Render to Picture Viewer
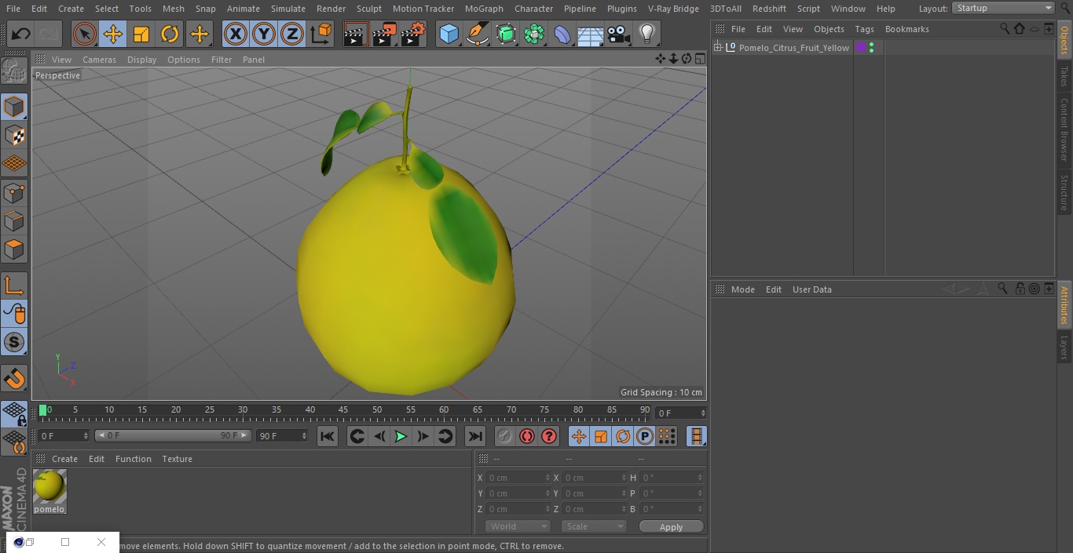Screen dimensions: 1073x553 tap(384, 35)
